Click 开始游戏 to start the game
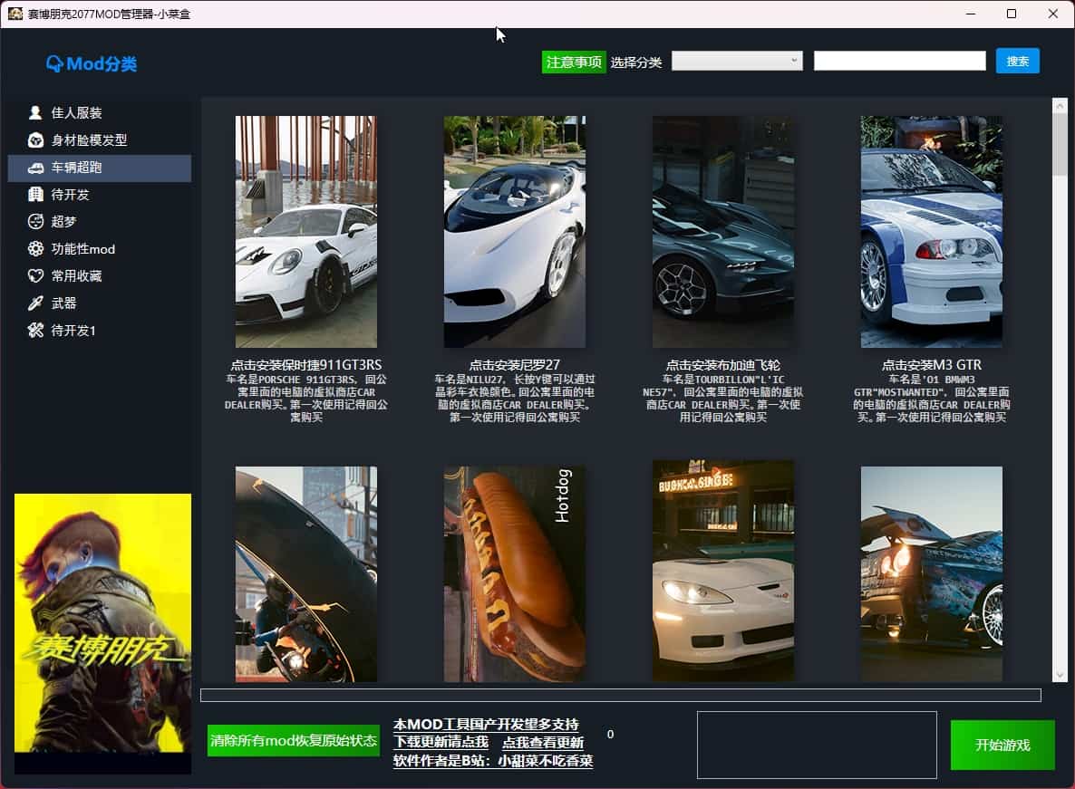The image size is (1075, 789). [1002, 745]
